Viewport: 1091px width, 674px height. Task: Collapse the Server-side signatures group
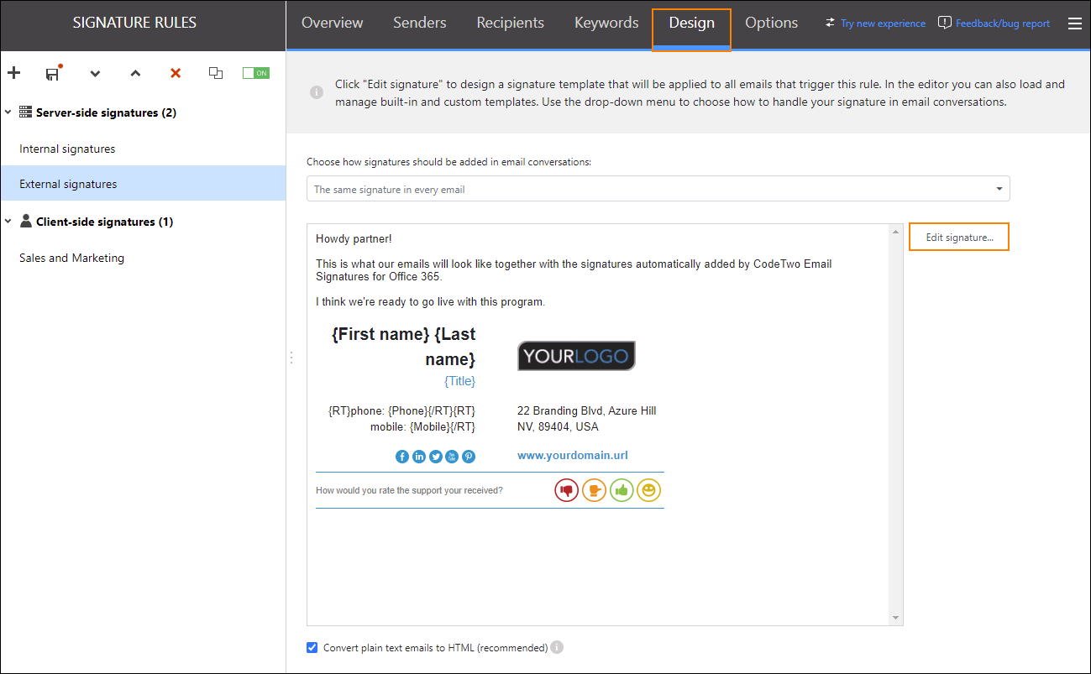click(8, 112)
